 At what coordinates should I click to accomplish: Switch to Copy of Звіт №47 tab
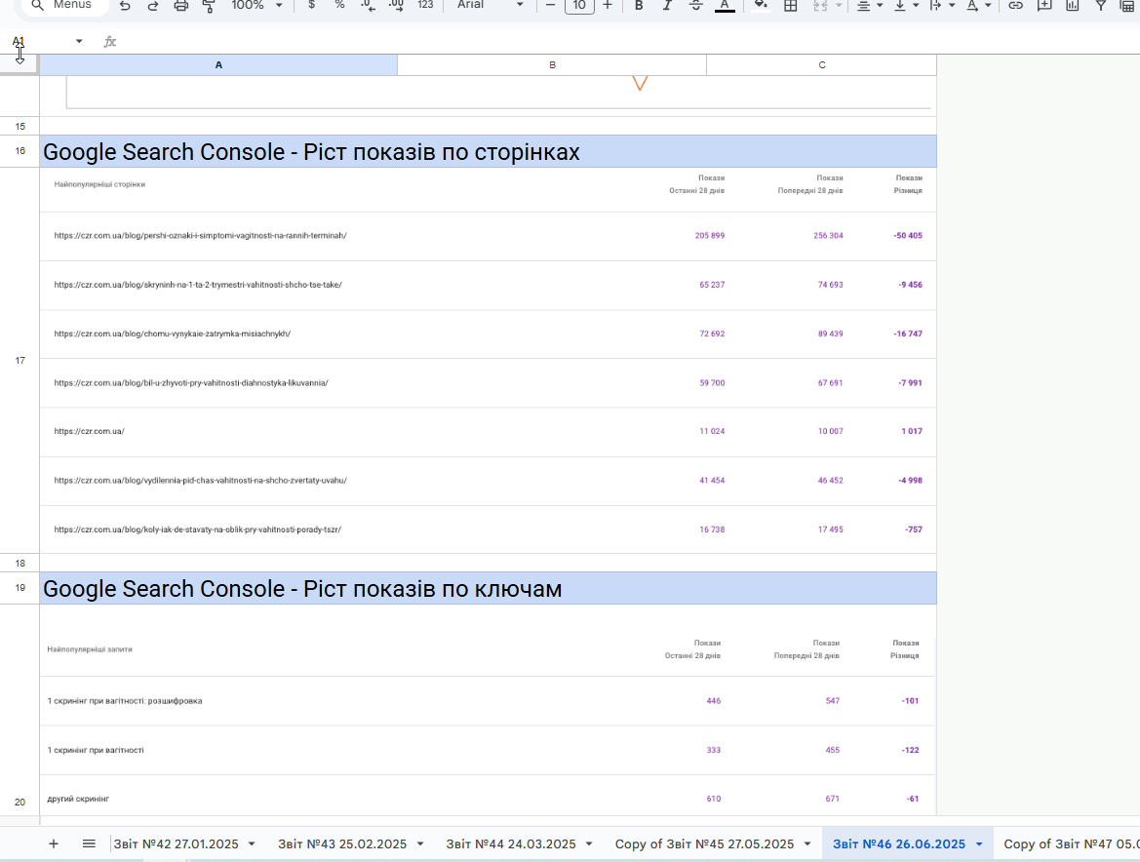pyautogui.click(x=1071, y=843)
